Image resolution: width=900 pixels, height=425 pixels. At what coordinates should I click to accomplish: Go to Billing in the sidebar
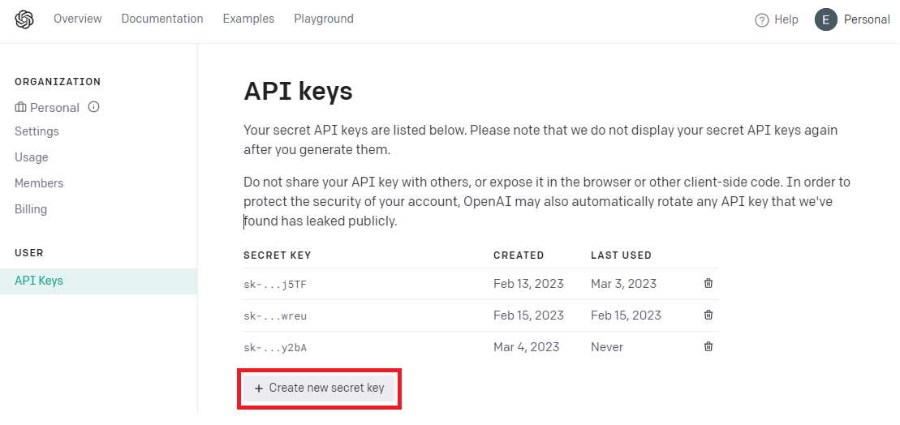[x=31, y=209]
